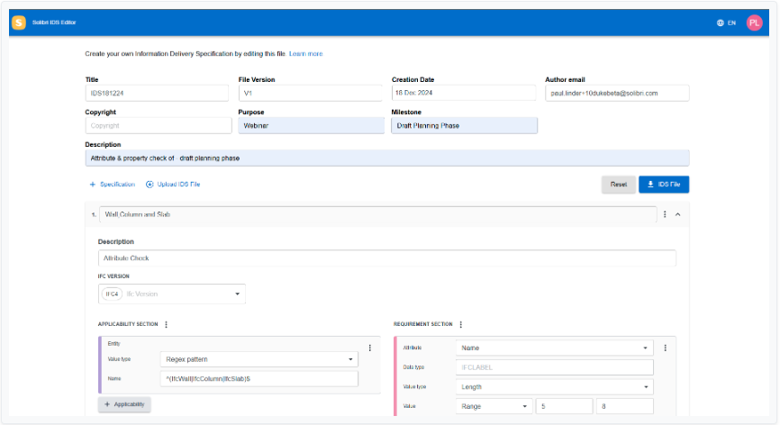Click Upload IDS File
The height and width of the screenshot is (425, 780).
173,184
